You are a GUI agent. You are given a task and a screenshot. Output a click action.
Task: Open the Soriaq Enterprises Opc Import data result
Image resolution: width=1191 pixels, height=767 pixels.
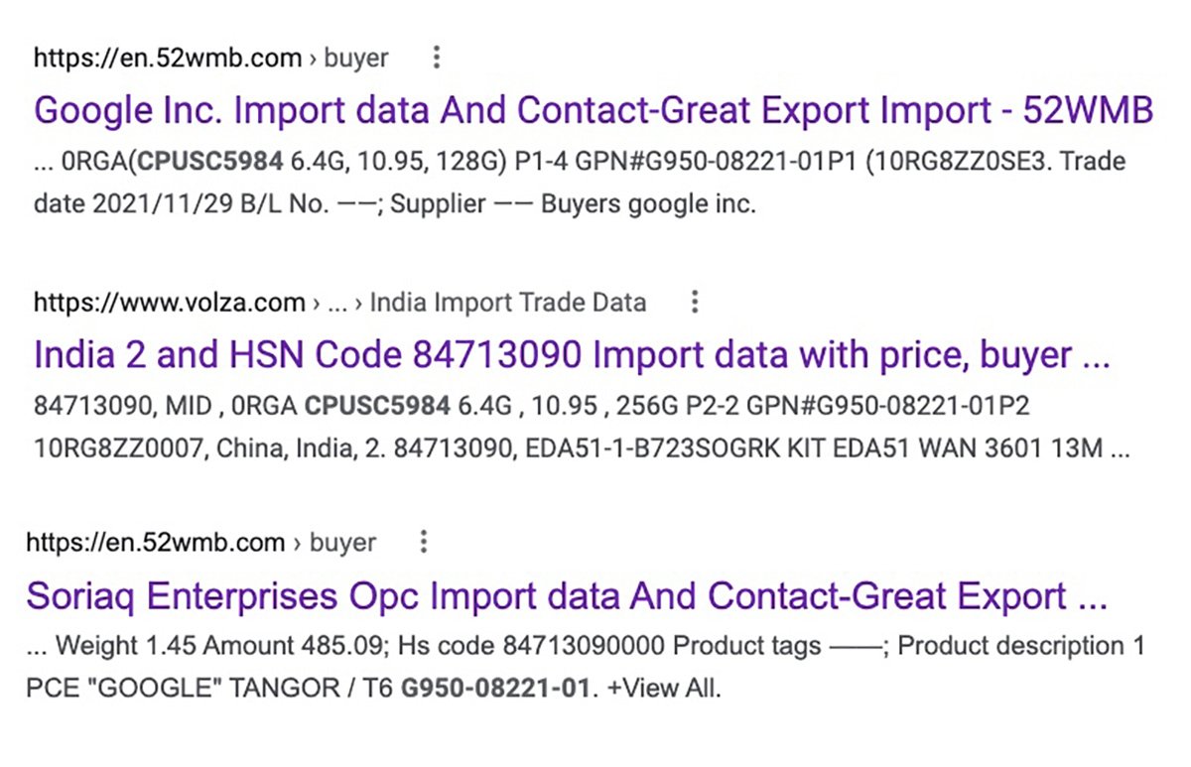pyautogui.click(x=566, y=596)
